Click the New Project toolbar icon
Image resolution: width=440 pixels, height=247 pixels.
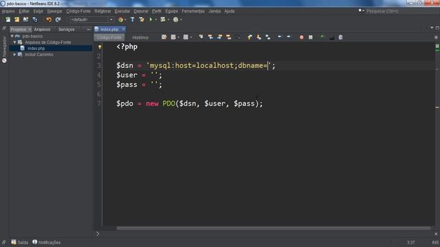click(16, 20)
